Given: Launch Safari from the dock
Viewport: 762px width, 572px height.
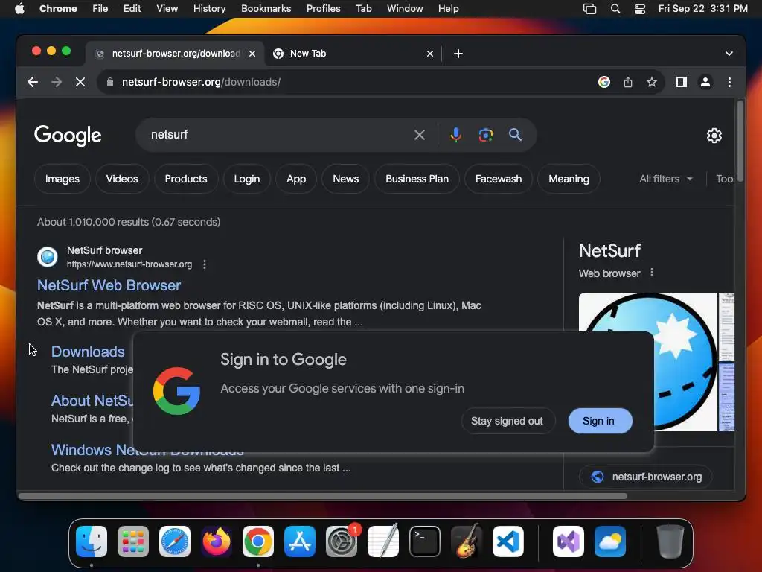Looking at the screenshot, I should click(x=175, y=541).
